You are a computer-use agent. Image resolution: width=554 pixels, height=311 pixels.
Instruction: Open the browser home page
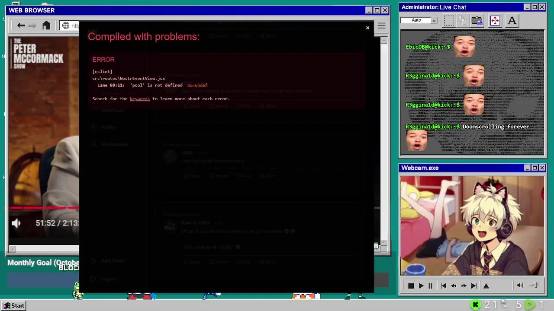(46, 25)
